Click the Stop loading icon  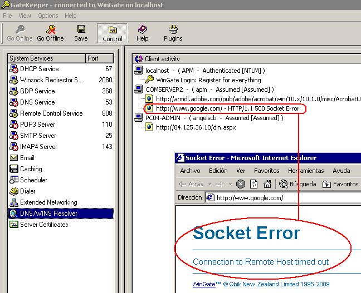click(241, 184)
